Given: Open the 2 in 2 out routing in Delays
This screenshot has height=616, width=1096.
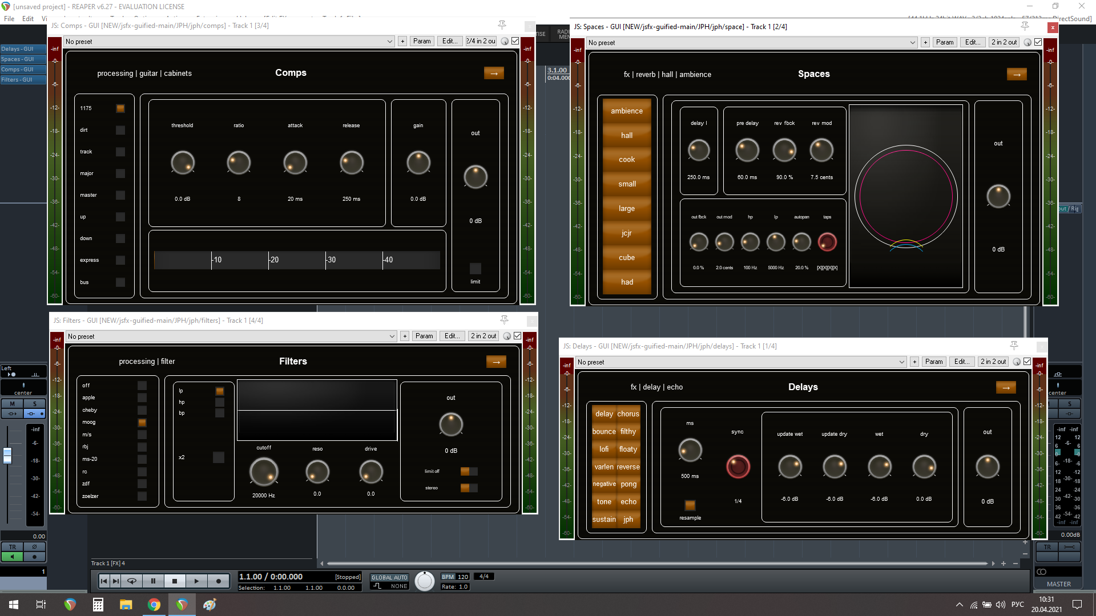Looking at the screenshot, I should click(993, 362).
